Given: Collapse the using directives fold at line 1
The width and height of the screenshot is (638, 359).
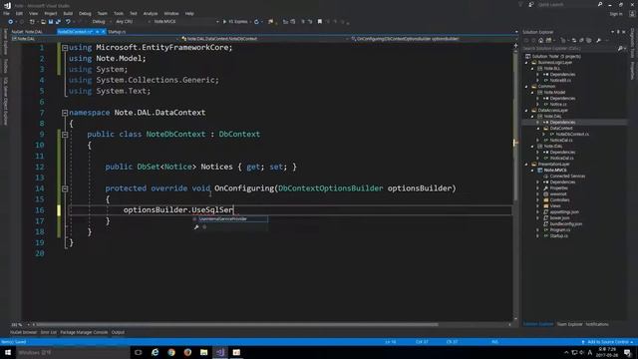Looking at the screenshot, I should 65,48.
